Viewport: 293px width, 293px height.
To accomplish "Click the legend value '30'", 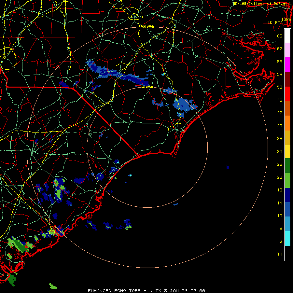I will [280, 151].
